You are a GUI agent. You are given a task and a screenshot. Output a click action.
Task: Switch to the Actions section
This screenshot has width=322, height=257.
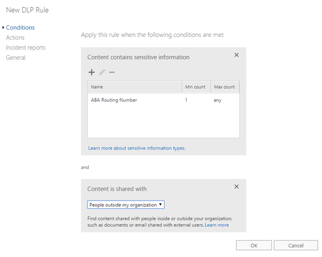(15, 38)
